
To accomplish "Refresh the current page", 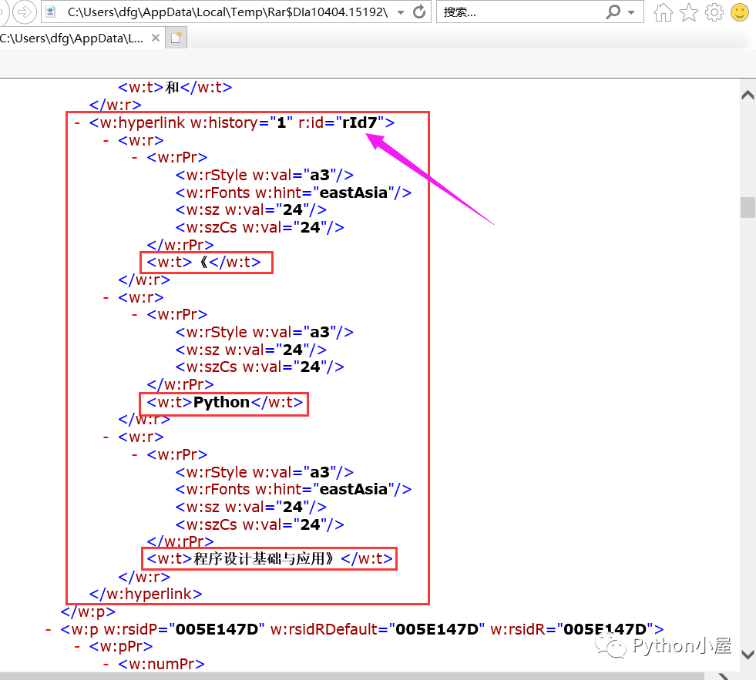I will [x=419, y=12].
